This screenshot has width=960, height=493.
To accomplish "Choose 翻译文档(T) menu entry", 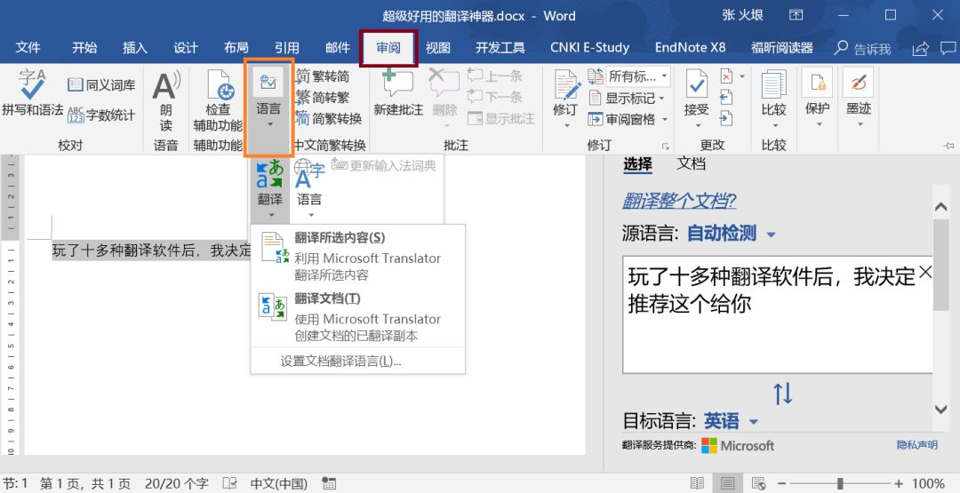I will (x=358, y=316).
